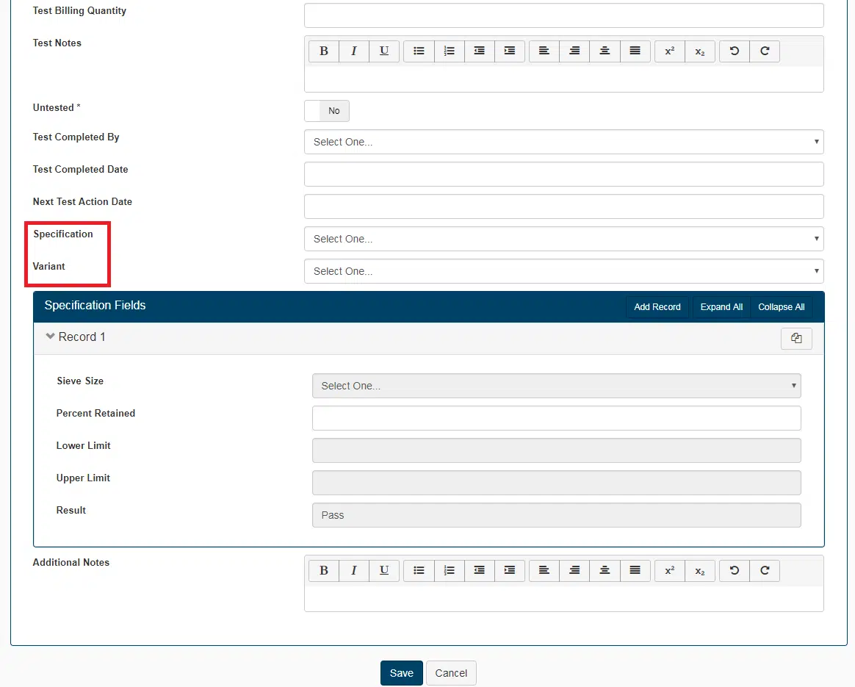Screen dimensions: 855x687
Task: Apply subscript in Test Notes editor
Action: tap(699, 51)
